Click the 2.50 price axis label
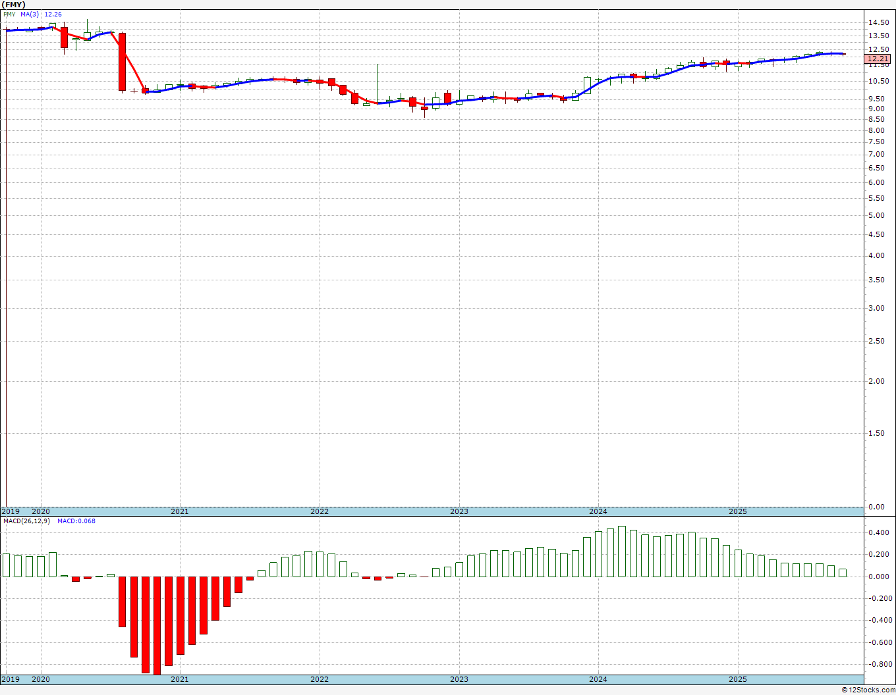 (878, 342)
